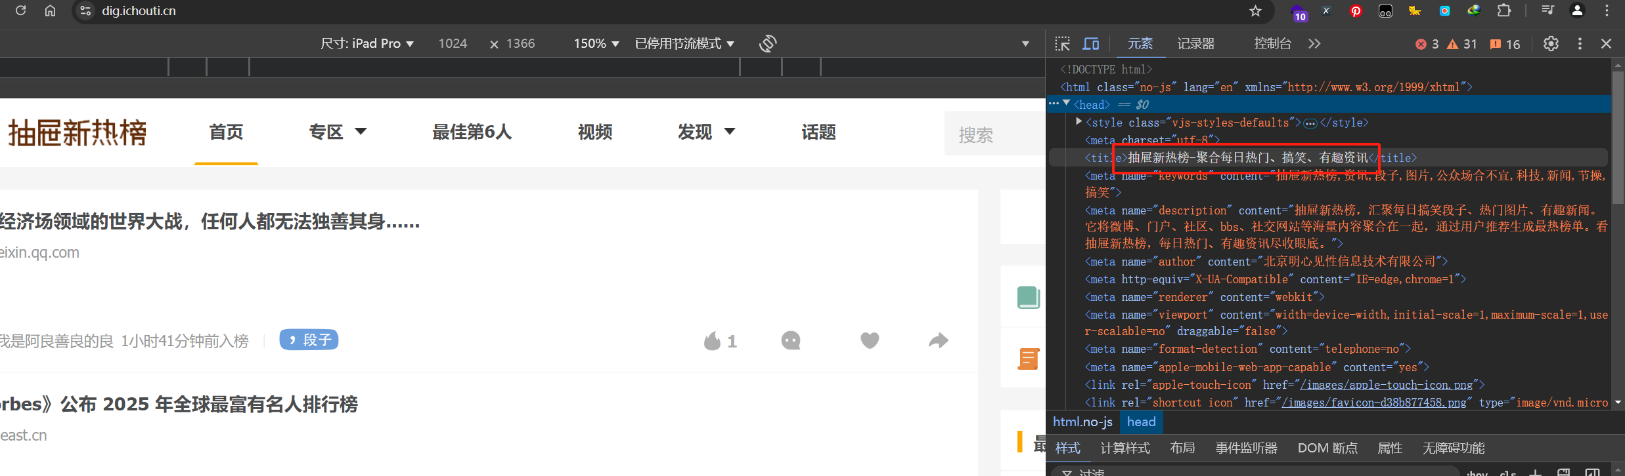Open the Forbes 2025 richest celebrities headline

click(x=179, y=404)
